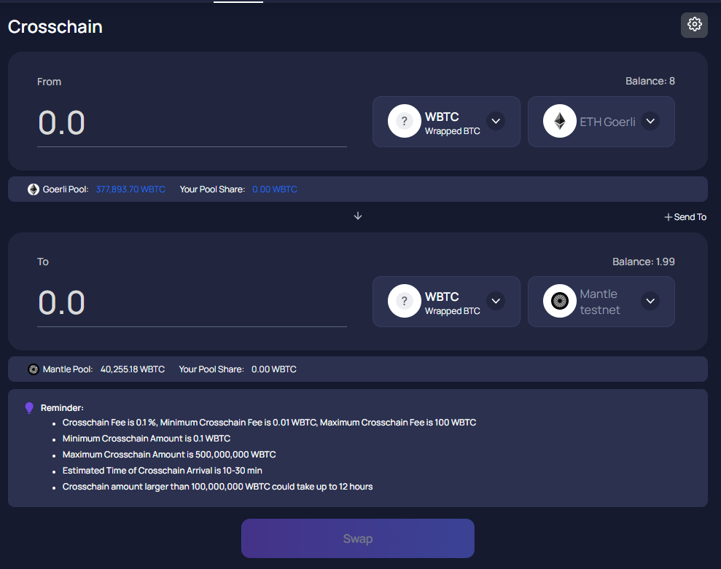721x569 pixels.
Task: Click the plus icon beside Send To
Action: [x=668, y=217]
